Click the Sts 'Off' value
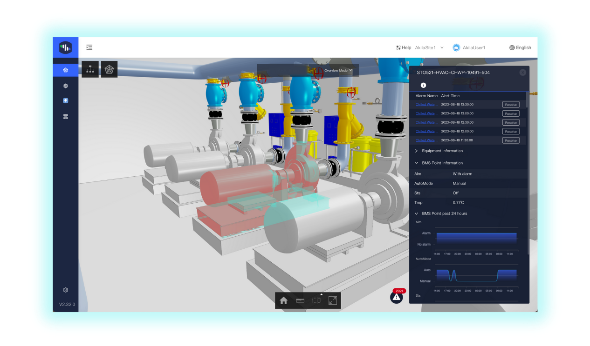The height and width of the screenshot is (346, 590). [x=456, y=193]
